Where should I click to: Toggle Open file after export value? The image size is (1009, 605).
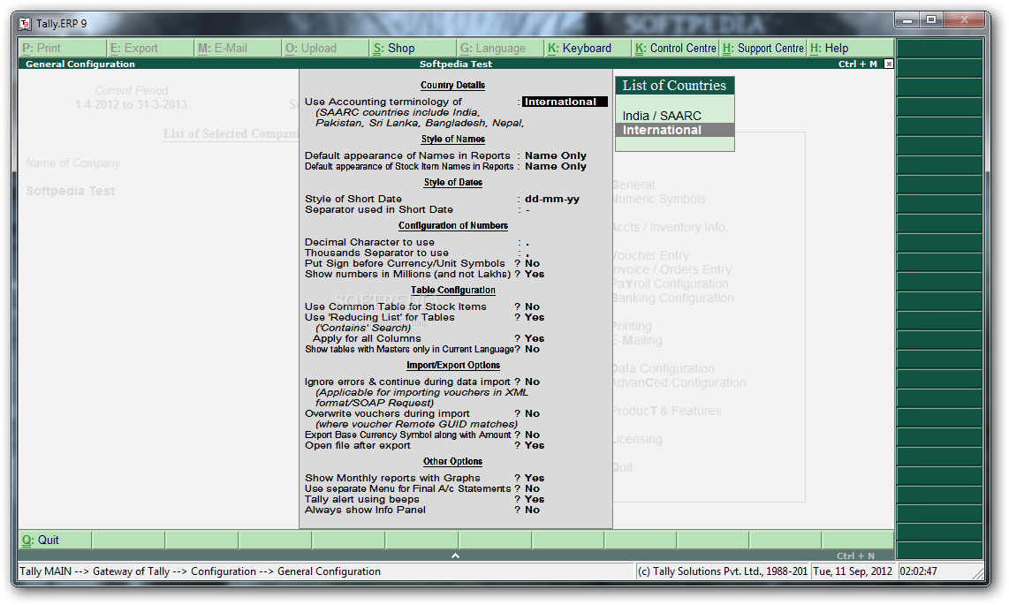point(535,445)
